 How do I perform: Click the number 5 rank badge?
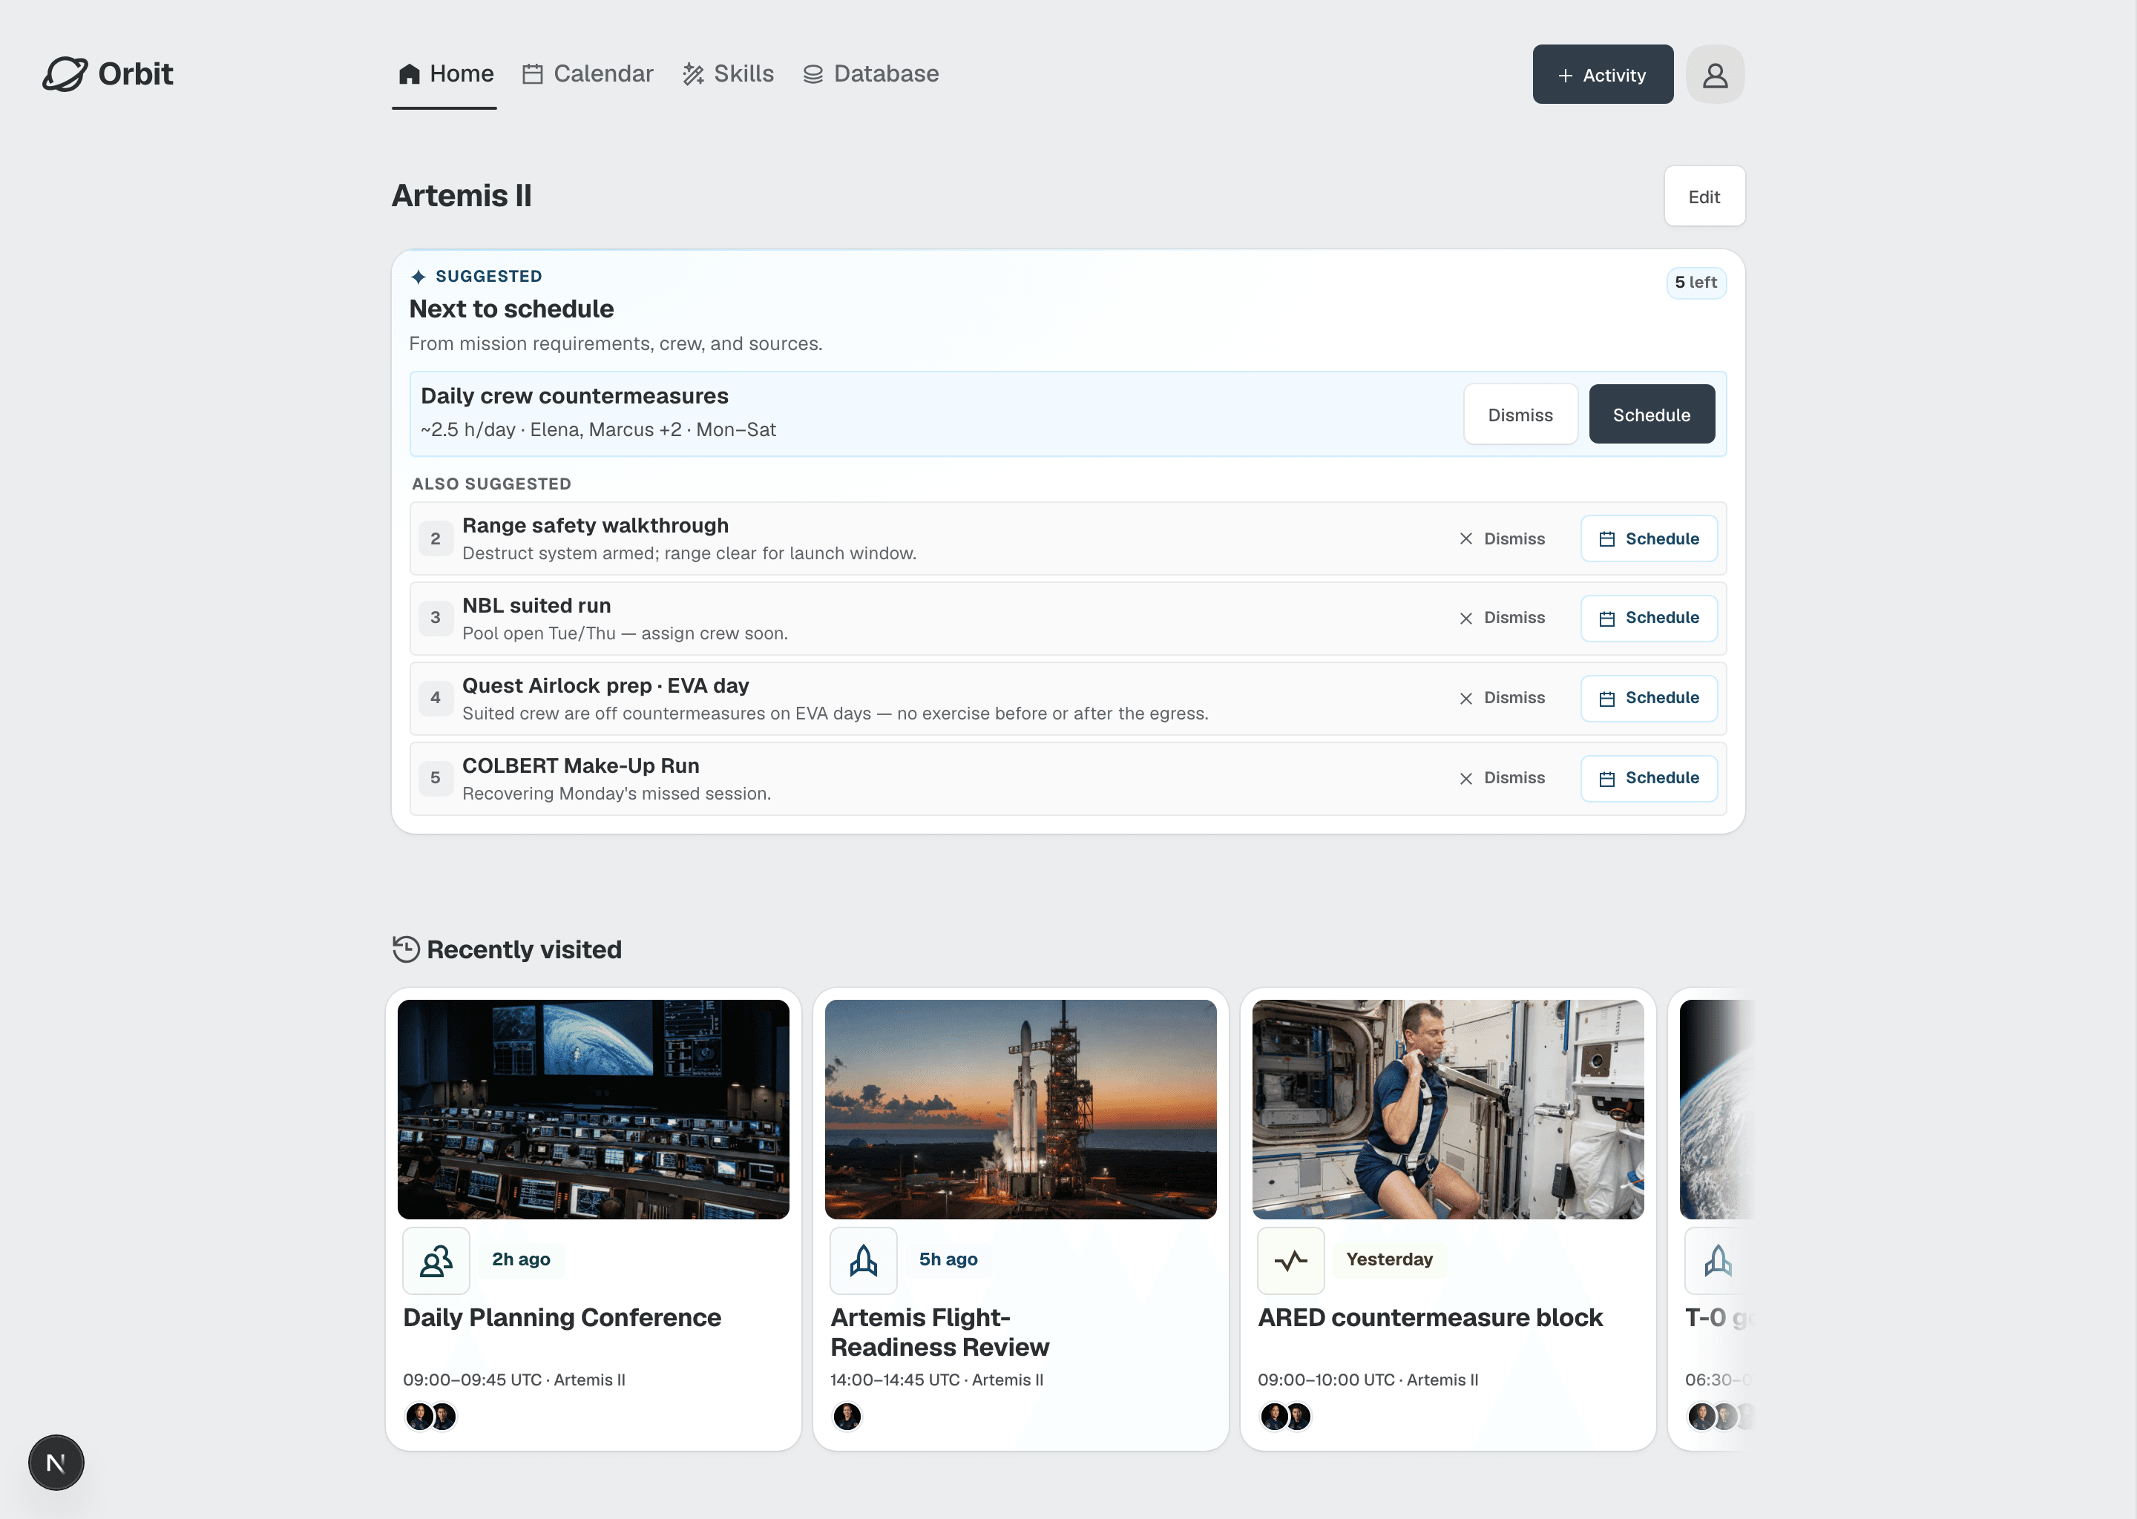coord(435,778)
